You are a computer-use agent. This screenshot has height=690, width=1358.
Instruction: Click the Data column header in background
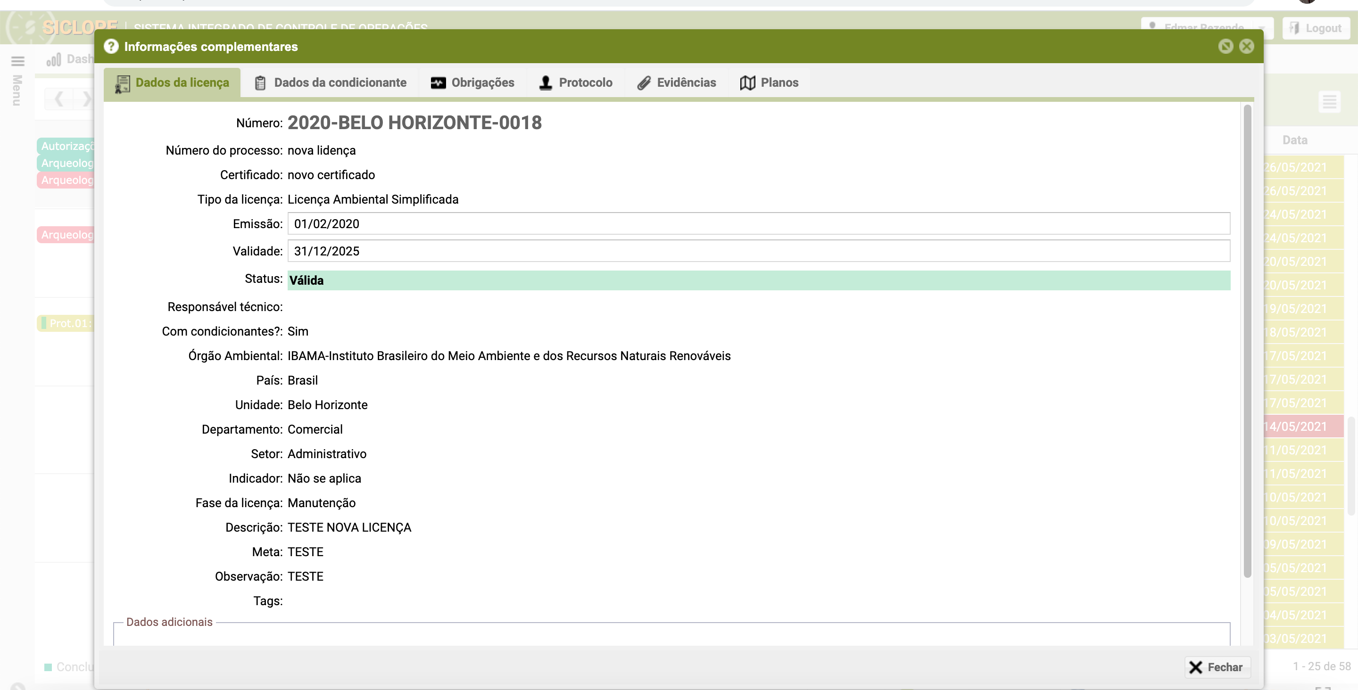pos(1294,140)
